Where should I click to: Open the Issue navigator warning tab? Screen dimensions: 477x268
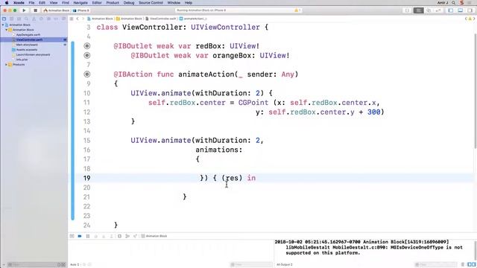[x=34, y=19]
